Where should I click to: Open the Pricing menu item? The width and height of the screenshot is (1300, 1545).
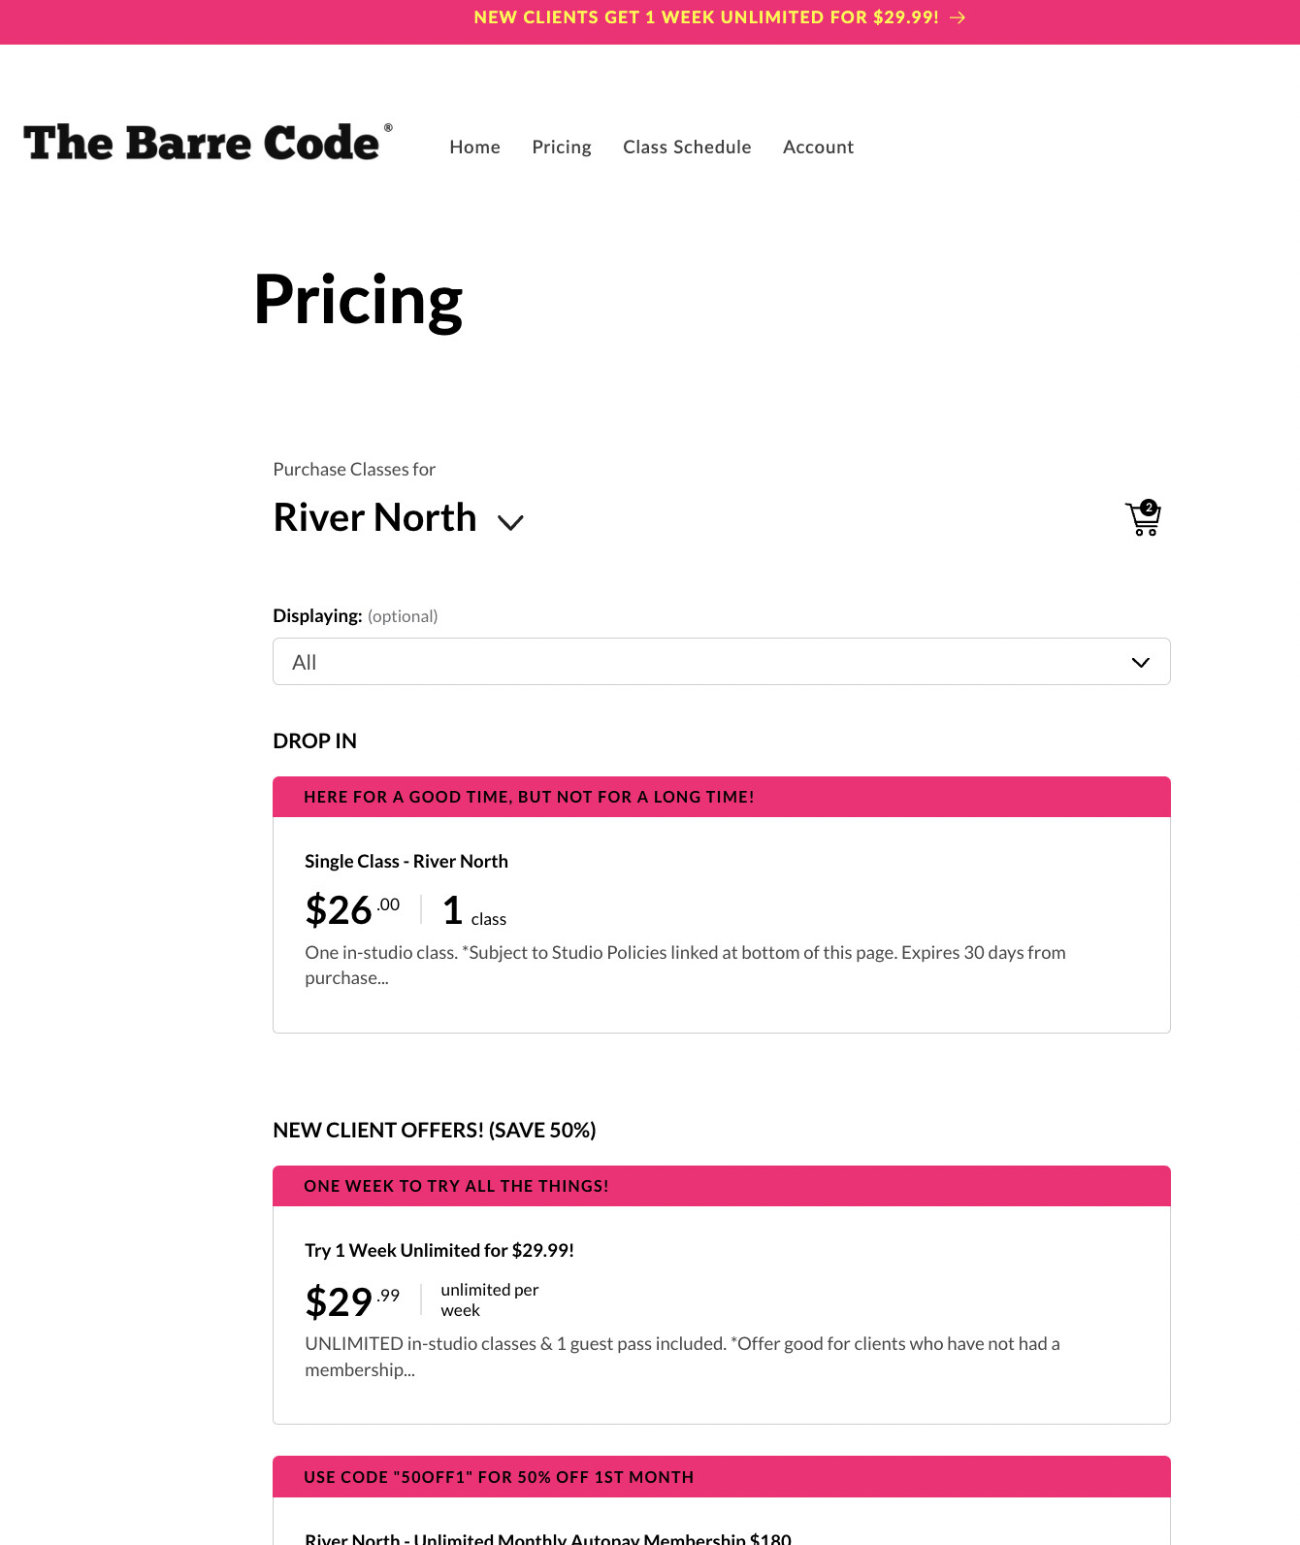point(562,147)
